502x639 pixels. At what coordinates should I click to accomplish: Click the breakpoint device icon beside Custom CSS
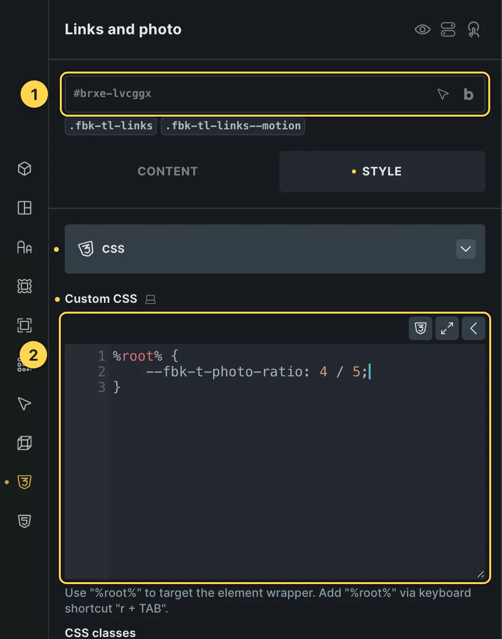click(151, 299)
